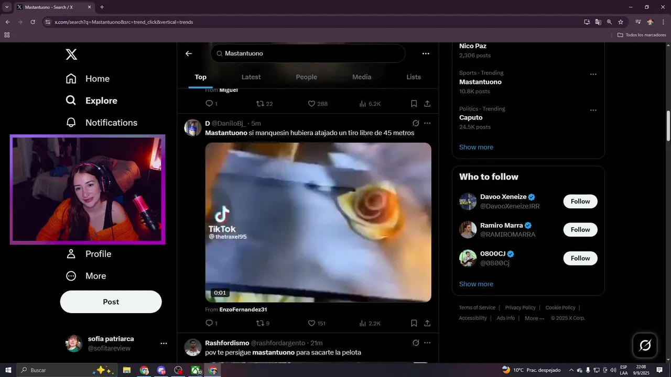
Task: Click Grok icon on Rashfordismo post
Action: 416,343
